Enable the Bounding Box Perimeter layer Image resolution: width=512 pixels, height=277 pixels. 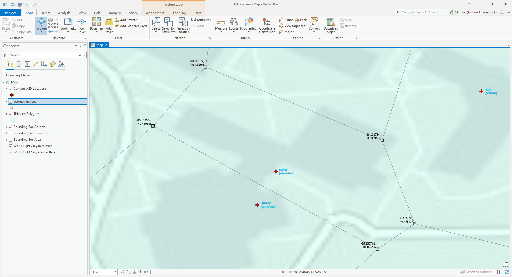[x=11, y=133]
